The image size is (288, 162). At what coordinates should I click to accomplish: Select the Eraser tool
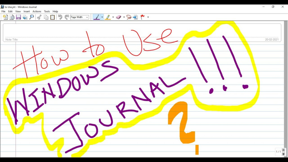(119, 17)
